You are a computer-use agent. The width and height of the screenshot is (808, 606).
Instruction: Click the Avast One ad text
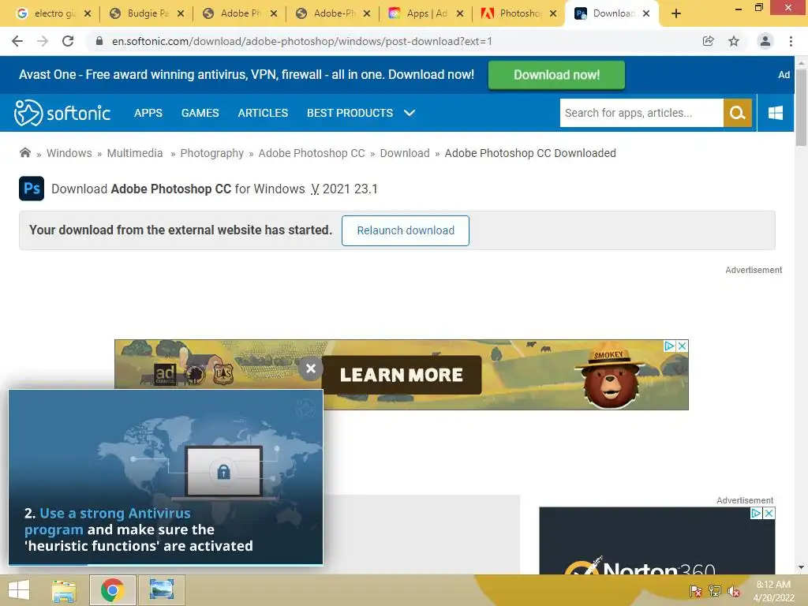coord(246,75)
